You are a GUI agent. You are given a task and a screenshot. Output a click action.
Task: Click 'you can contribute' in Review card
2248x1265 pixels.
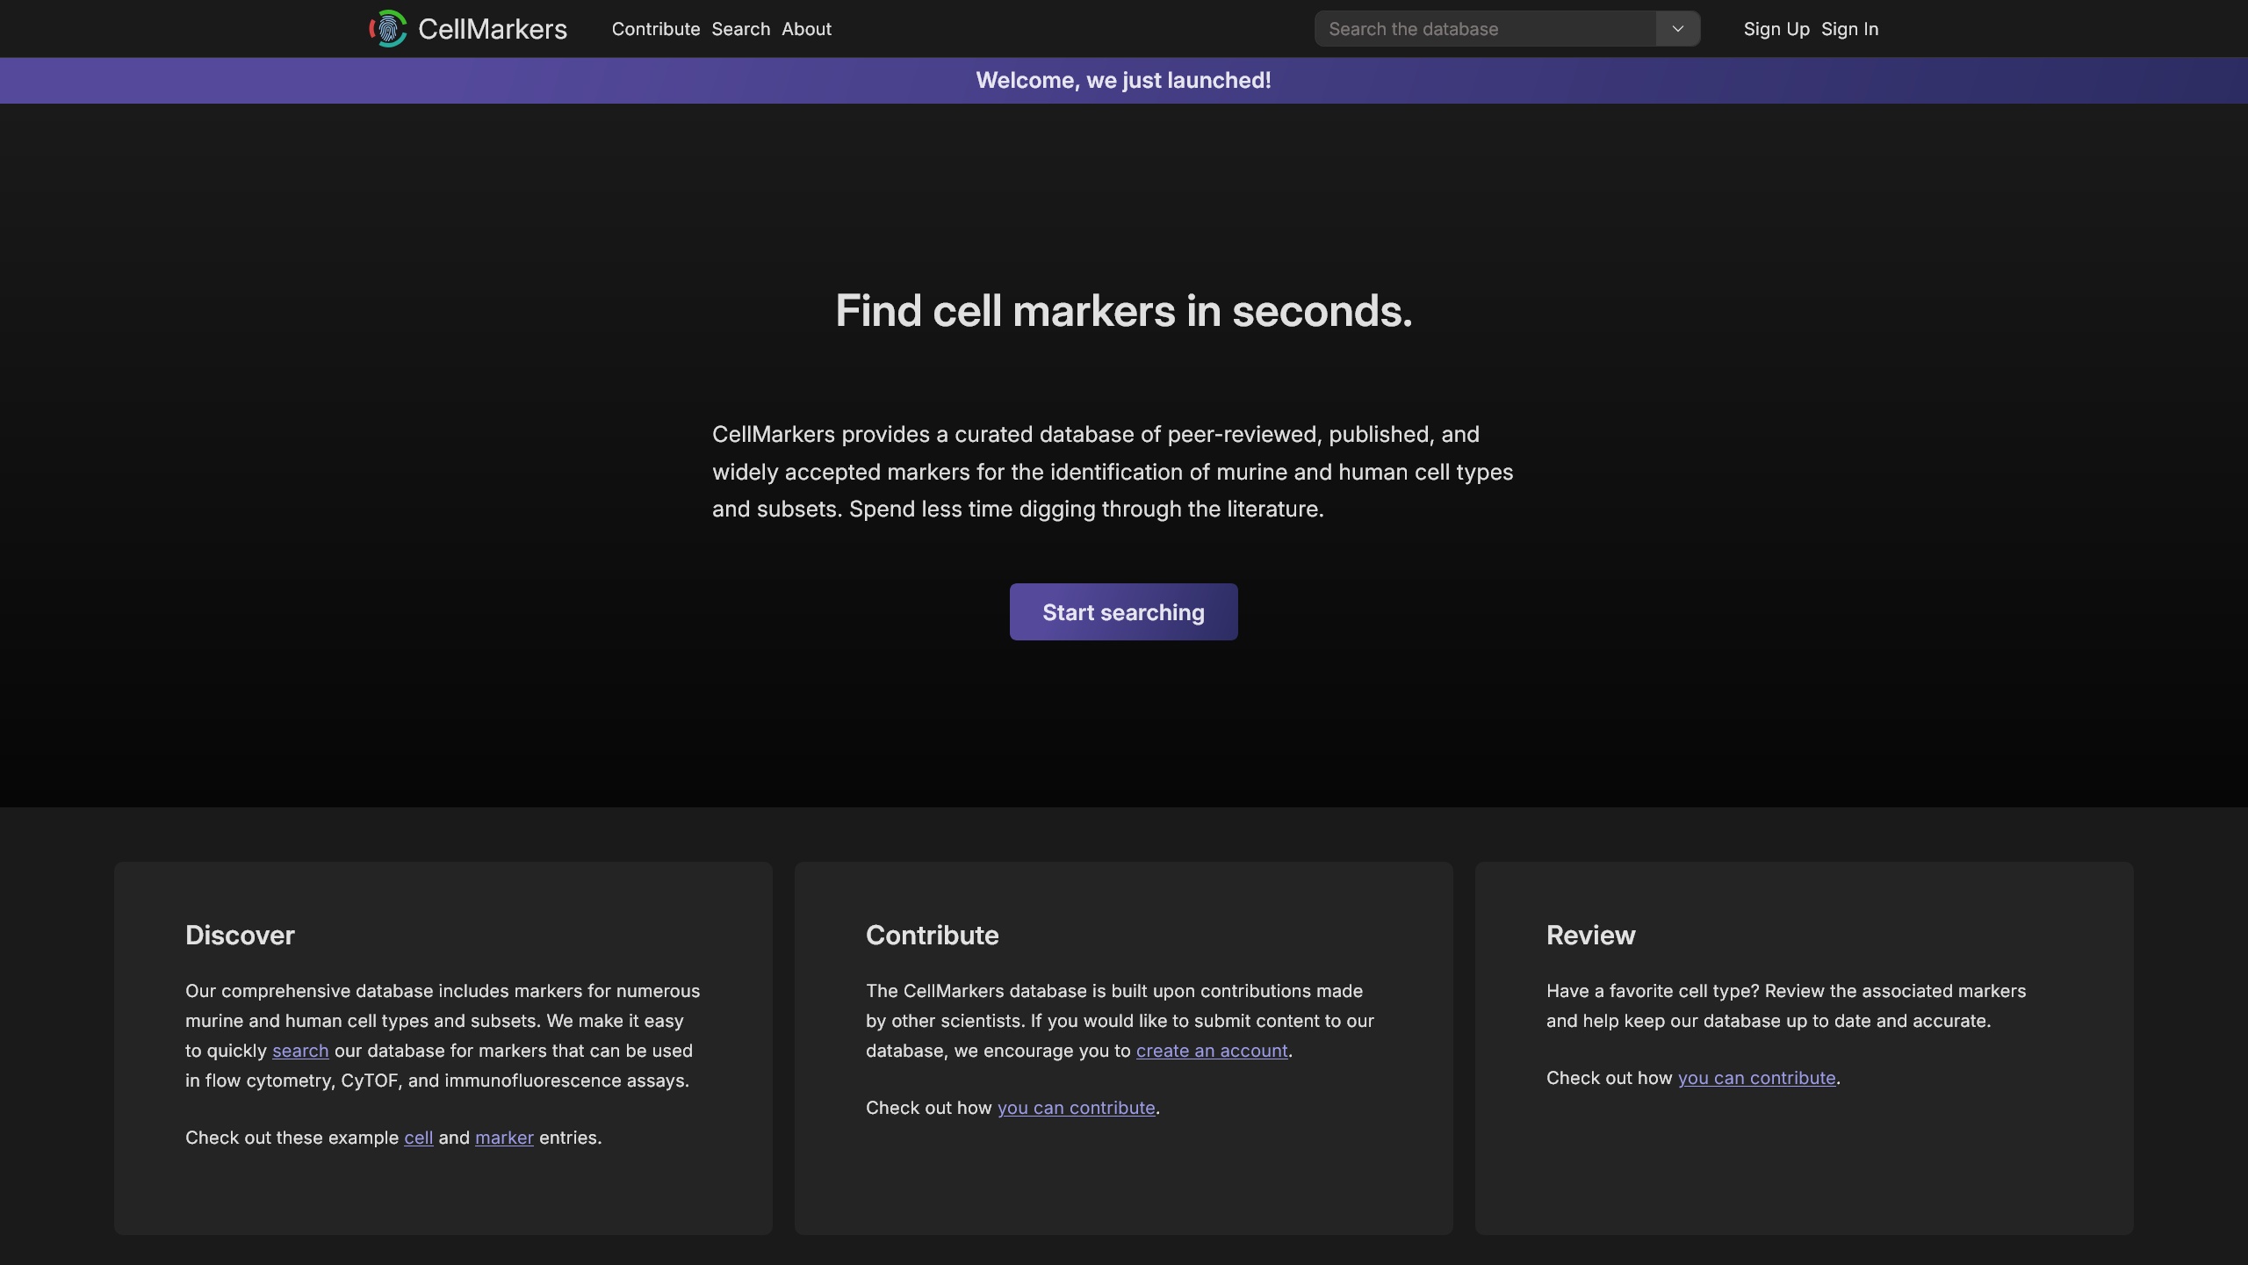pyautogui.click(x=1756, y=1079)
